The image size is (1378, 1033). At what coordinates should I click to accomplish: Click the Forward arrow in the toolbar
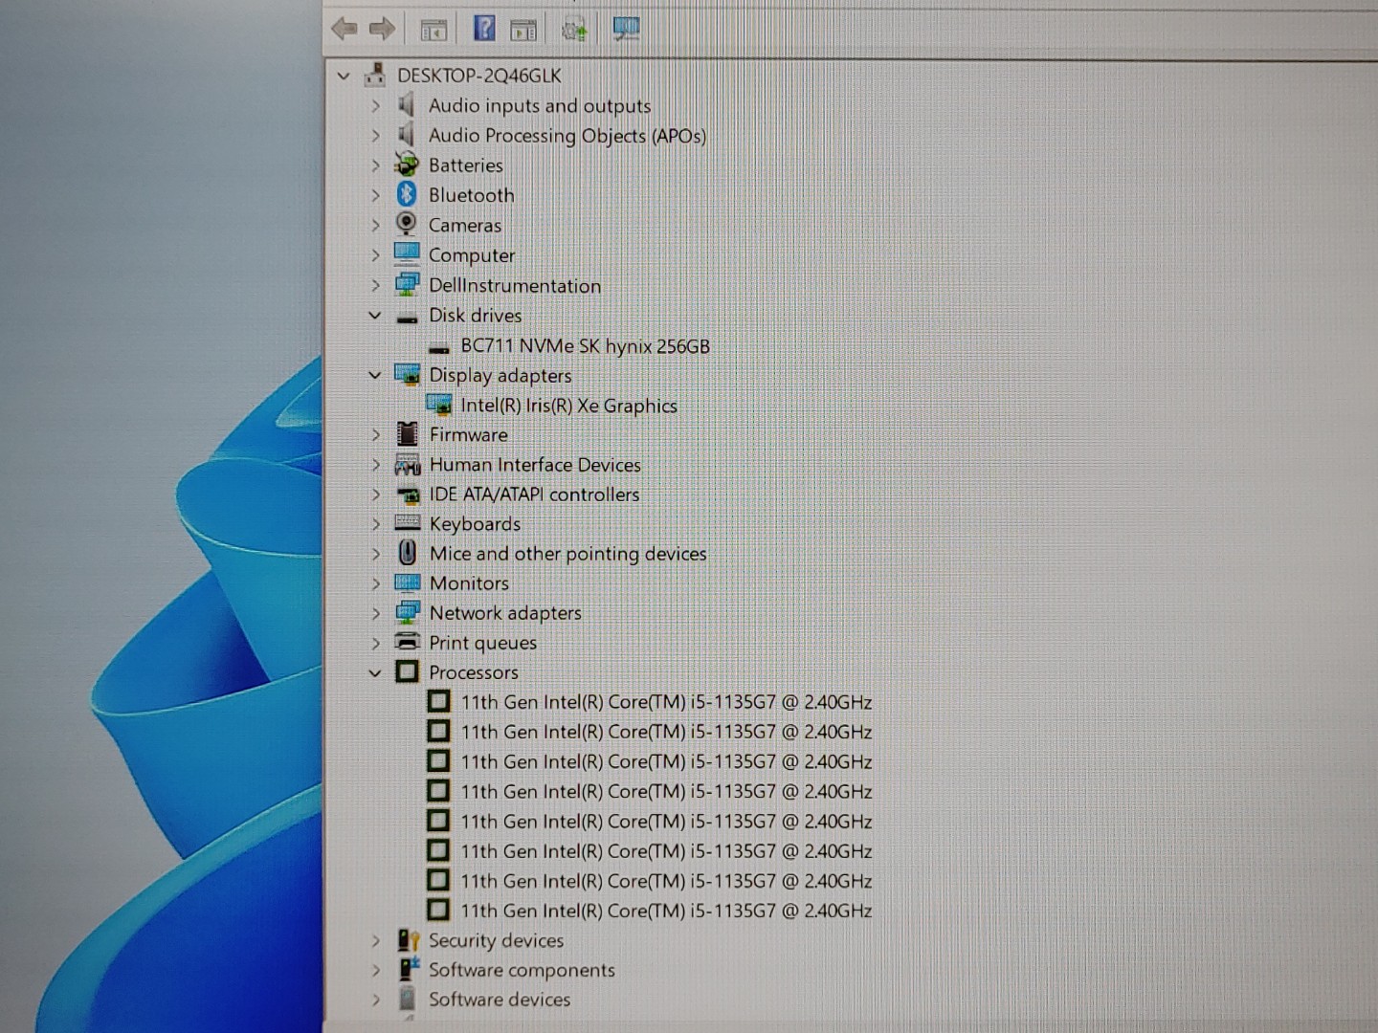tap(383, 29)
